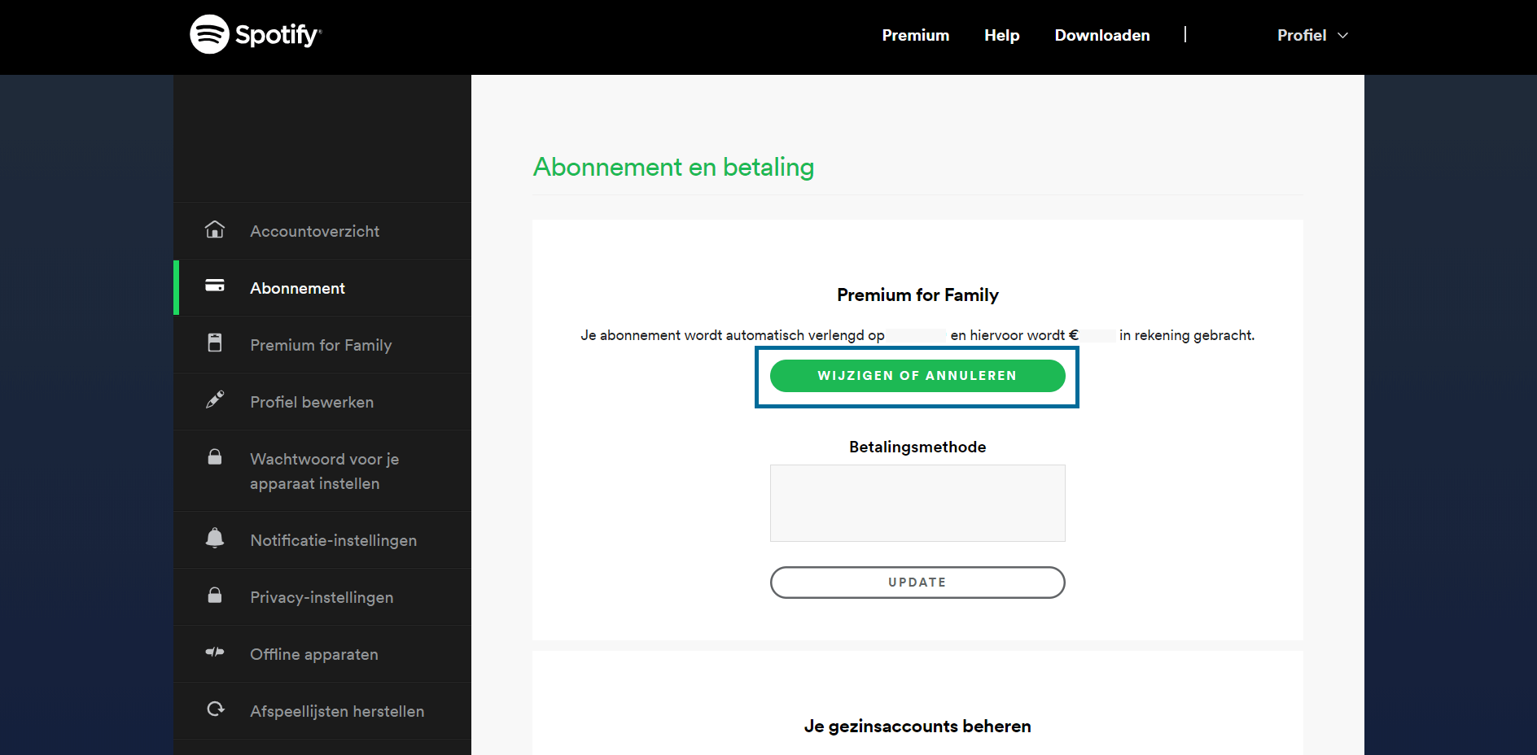Click the Spotify logo

(256, 34)
